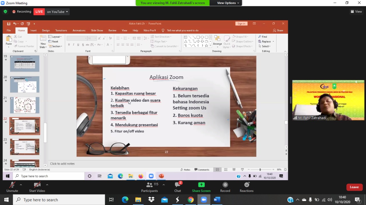Open the Layout dropdown in Slides group
366x205 pixels.
55,36
